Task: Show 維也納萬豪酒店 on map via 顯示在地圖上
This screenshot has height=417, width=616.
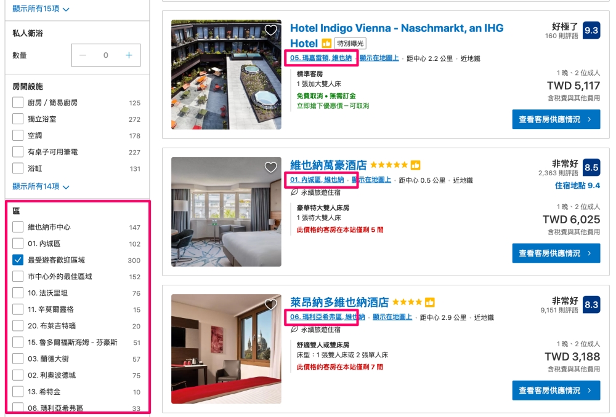Action: (x=371, y=180)
